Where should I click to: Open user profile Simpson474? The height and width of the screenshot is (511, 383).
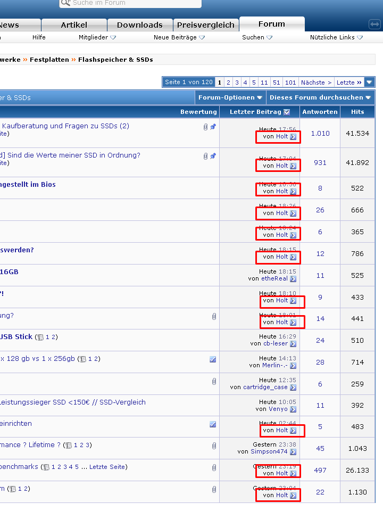point(269,452)
